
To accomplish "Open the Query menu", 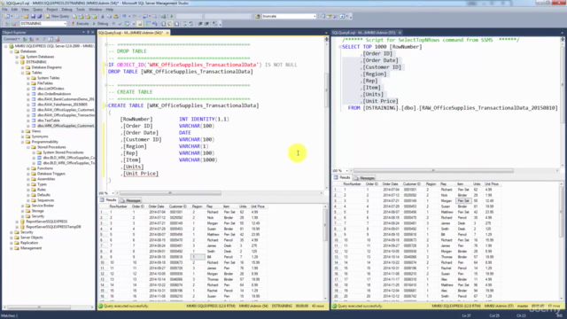I will [37, 10].
